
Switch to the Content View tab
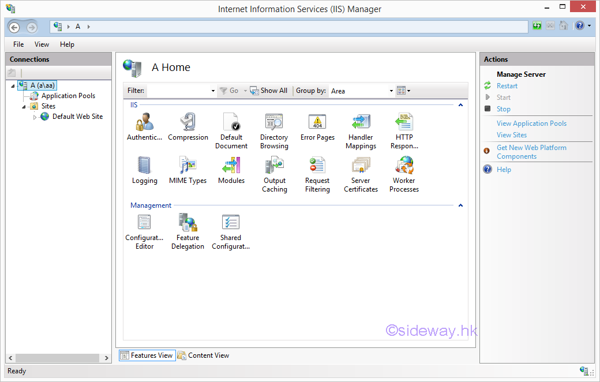(203, 355)
